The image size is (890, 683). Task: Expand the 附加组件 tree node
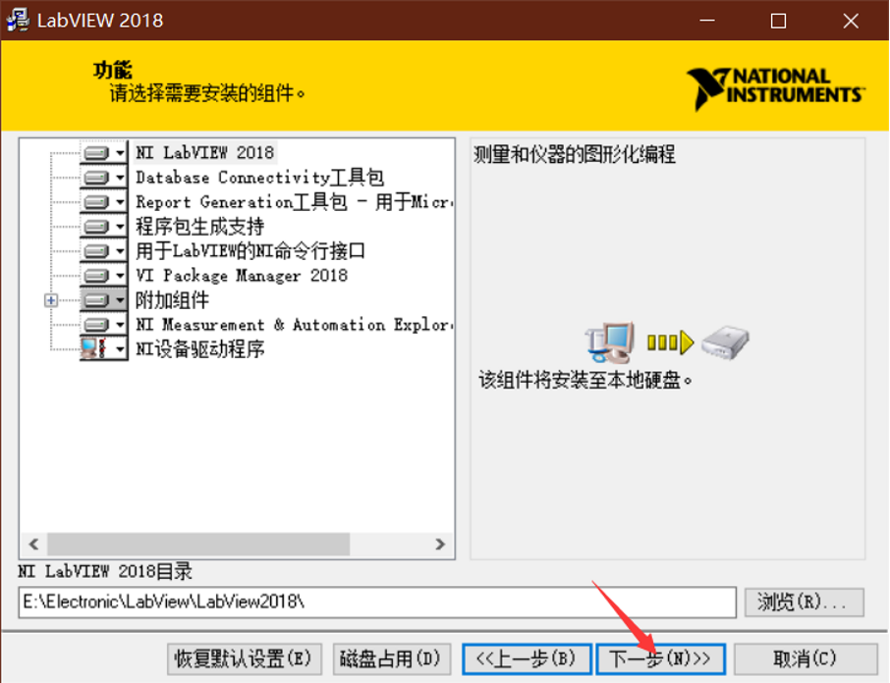point(51,300)
